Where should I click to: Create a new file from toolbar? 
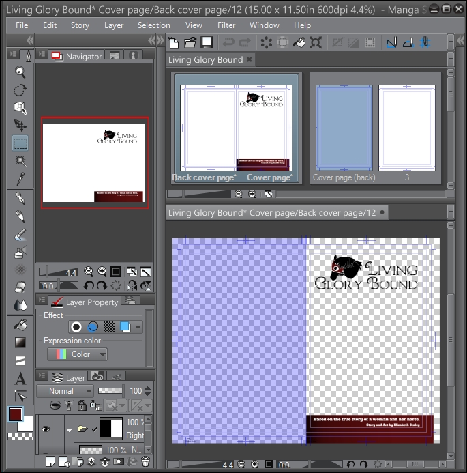[x=174, y=42]
